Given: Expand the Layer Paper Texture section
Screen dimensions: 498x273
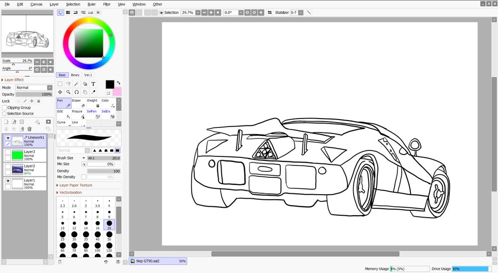Looking at the screenshot, I should (x=75, y=185).
